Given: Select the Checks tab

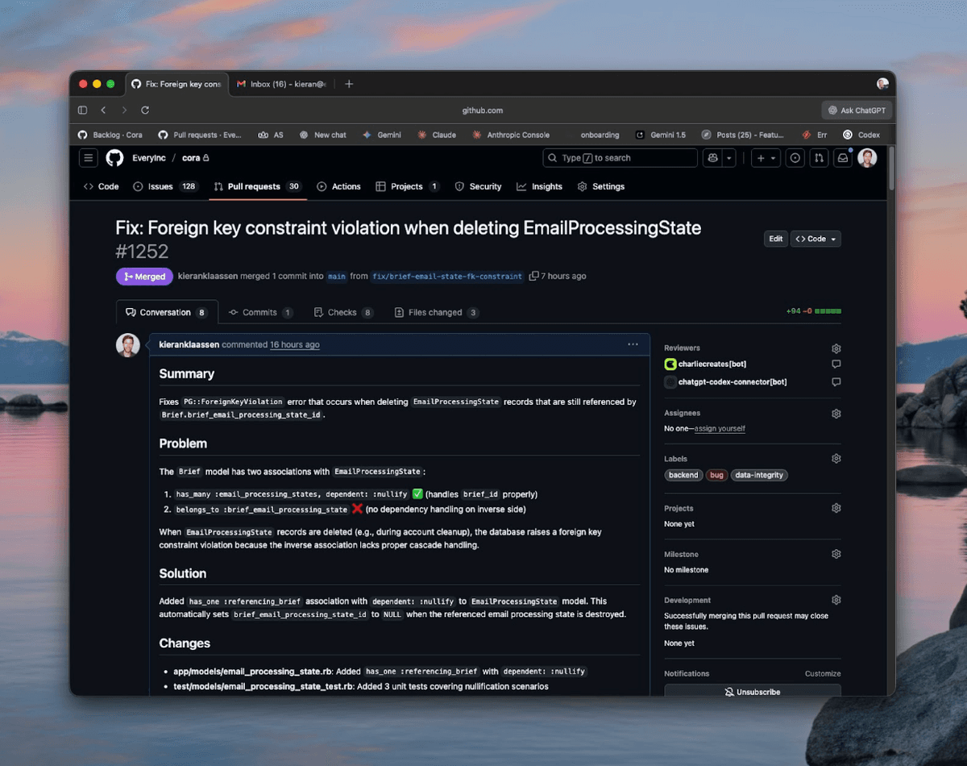Looking at the screenshot, I should [x=344, y=312].
